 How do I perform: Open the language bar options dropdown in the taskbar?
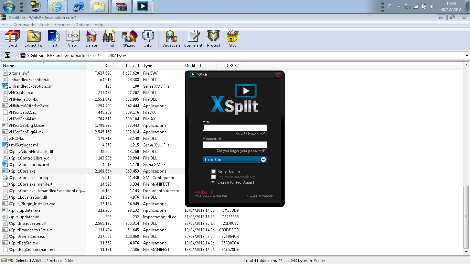coord(399,7)
